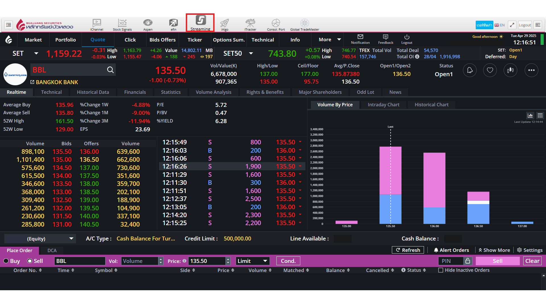
Task: Expand Show More orders
Action: [x=494, y=250]
